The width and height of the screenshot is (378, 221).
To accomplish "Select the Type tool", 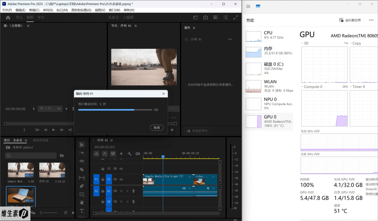I will coord(82,211).
